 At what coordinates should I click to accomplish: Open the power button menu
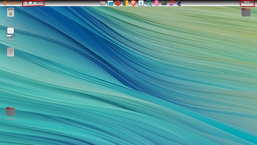[x=40, y=3]
